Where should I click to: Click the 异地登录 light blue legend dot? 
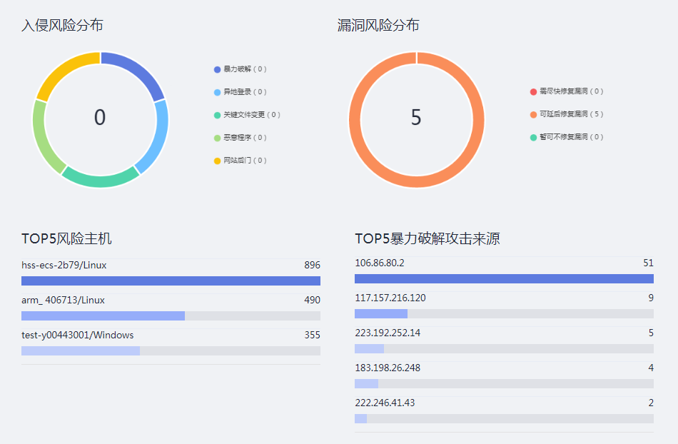click(218, 92)
